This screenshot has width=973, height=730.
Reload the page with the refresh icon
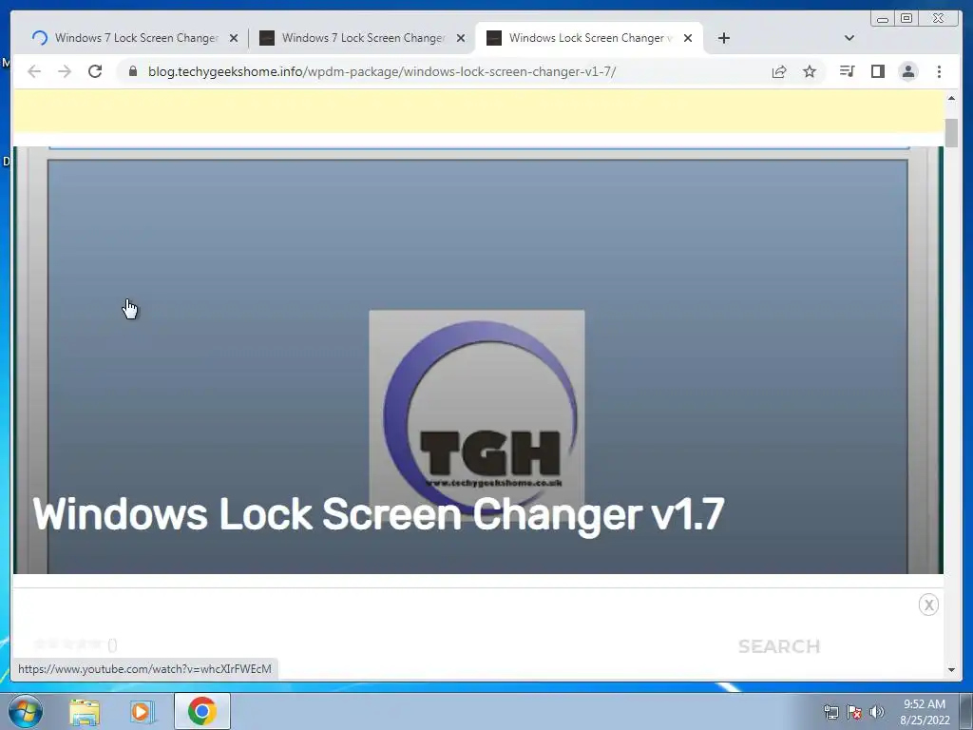click(x=95, y=71)
